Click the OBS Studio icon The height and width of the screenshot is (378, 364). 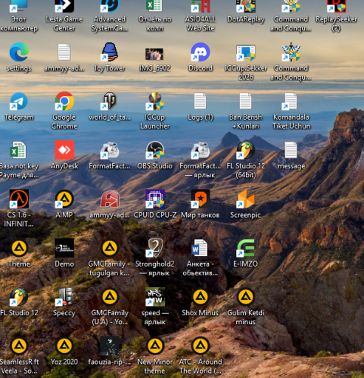coord(155,150)
